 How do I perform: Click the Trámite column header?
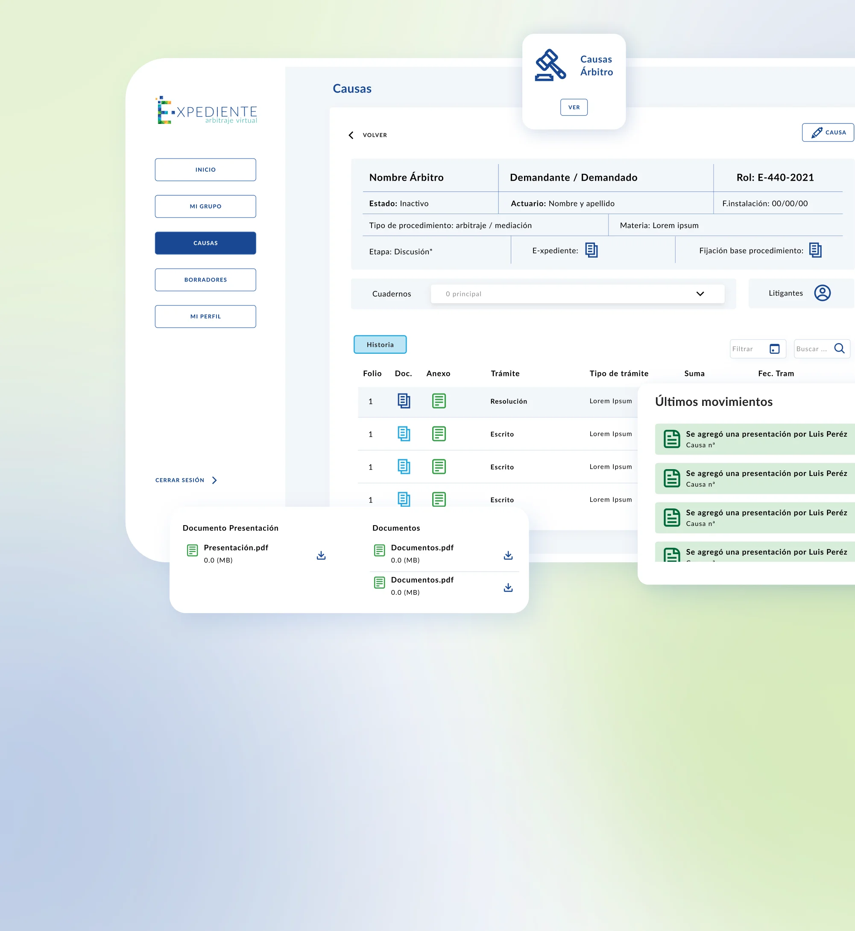505,373
